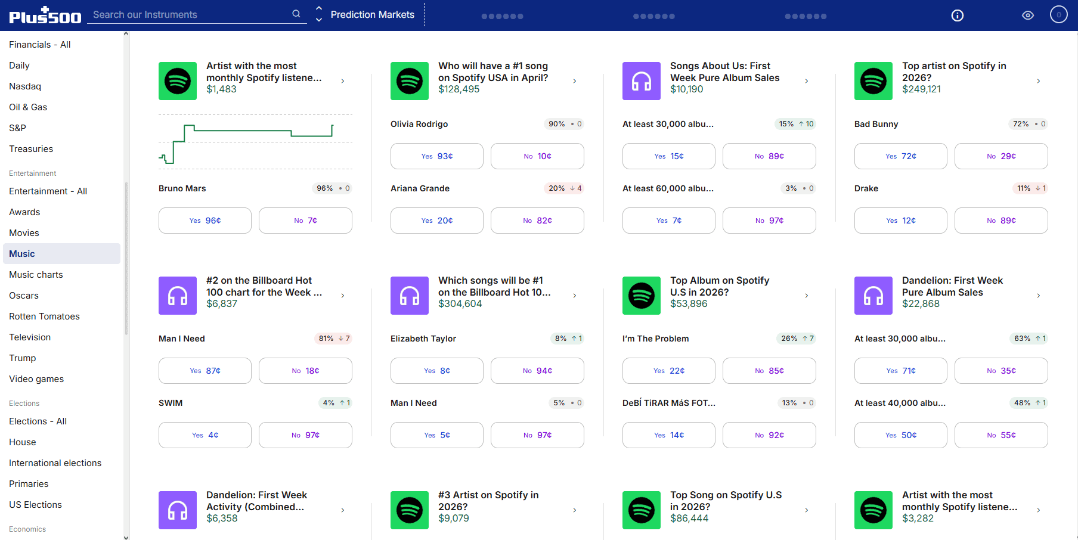Buy Yes 4¢ on SWIM
This screenshot has height=540, width=1078.
pyautogui.click(x=205, y=435)
